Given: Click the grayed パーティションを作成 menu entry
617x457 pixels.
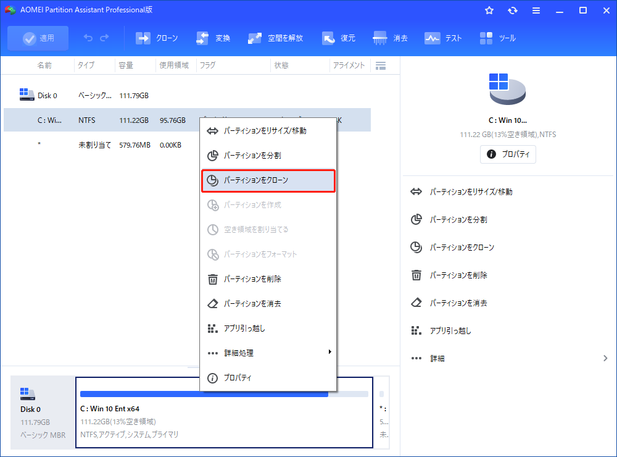Looking at the screenshot, I should point(268,205).
